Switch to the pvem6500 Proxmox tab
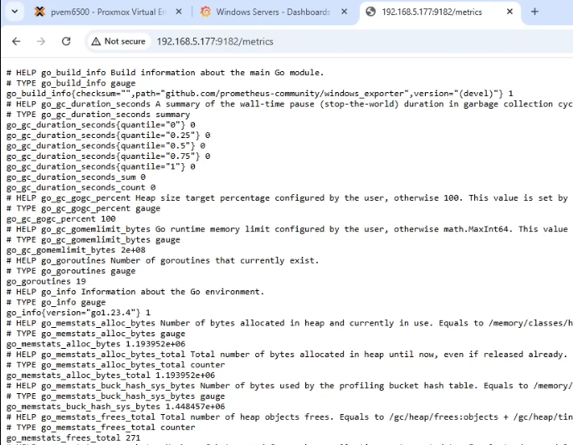 point(109,13)
